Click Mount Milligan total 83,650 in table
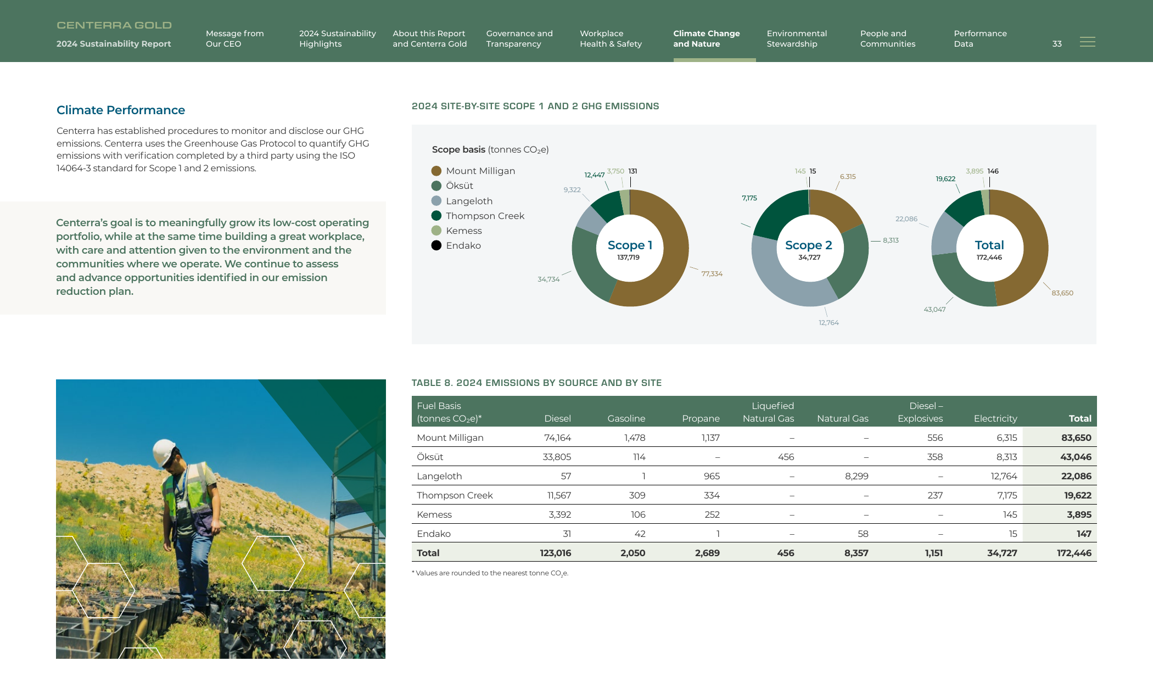This screenshot has height=700, width=1153. pyautogui.click(x=1076, y=438)
